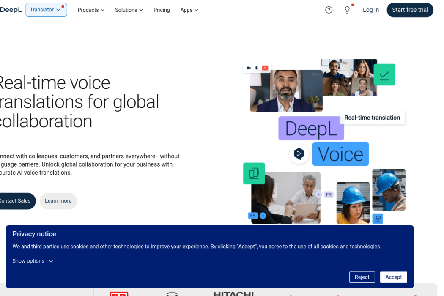Click the video of bearded man speaking
The width and height of the screenshot is (444, 296).
[286, 91]
